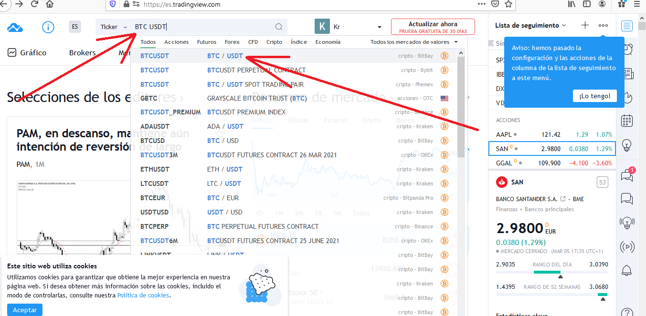646x316 pixels.
Task: Select the CFD search tab
Action: click(x=253, y=42)
